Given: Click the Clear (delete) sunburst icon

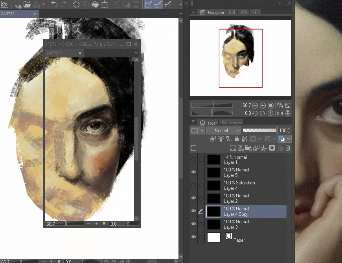Looking at the screenshot, I should [x=76, y=4].
